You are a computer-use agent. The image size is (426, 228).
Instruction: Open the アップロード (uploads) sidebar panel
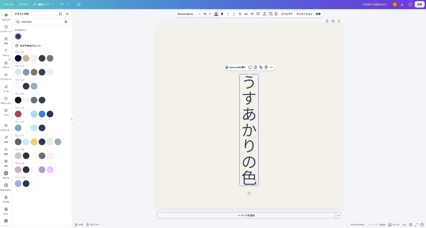point(6,76)
